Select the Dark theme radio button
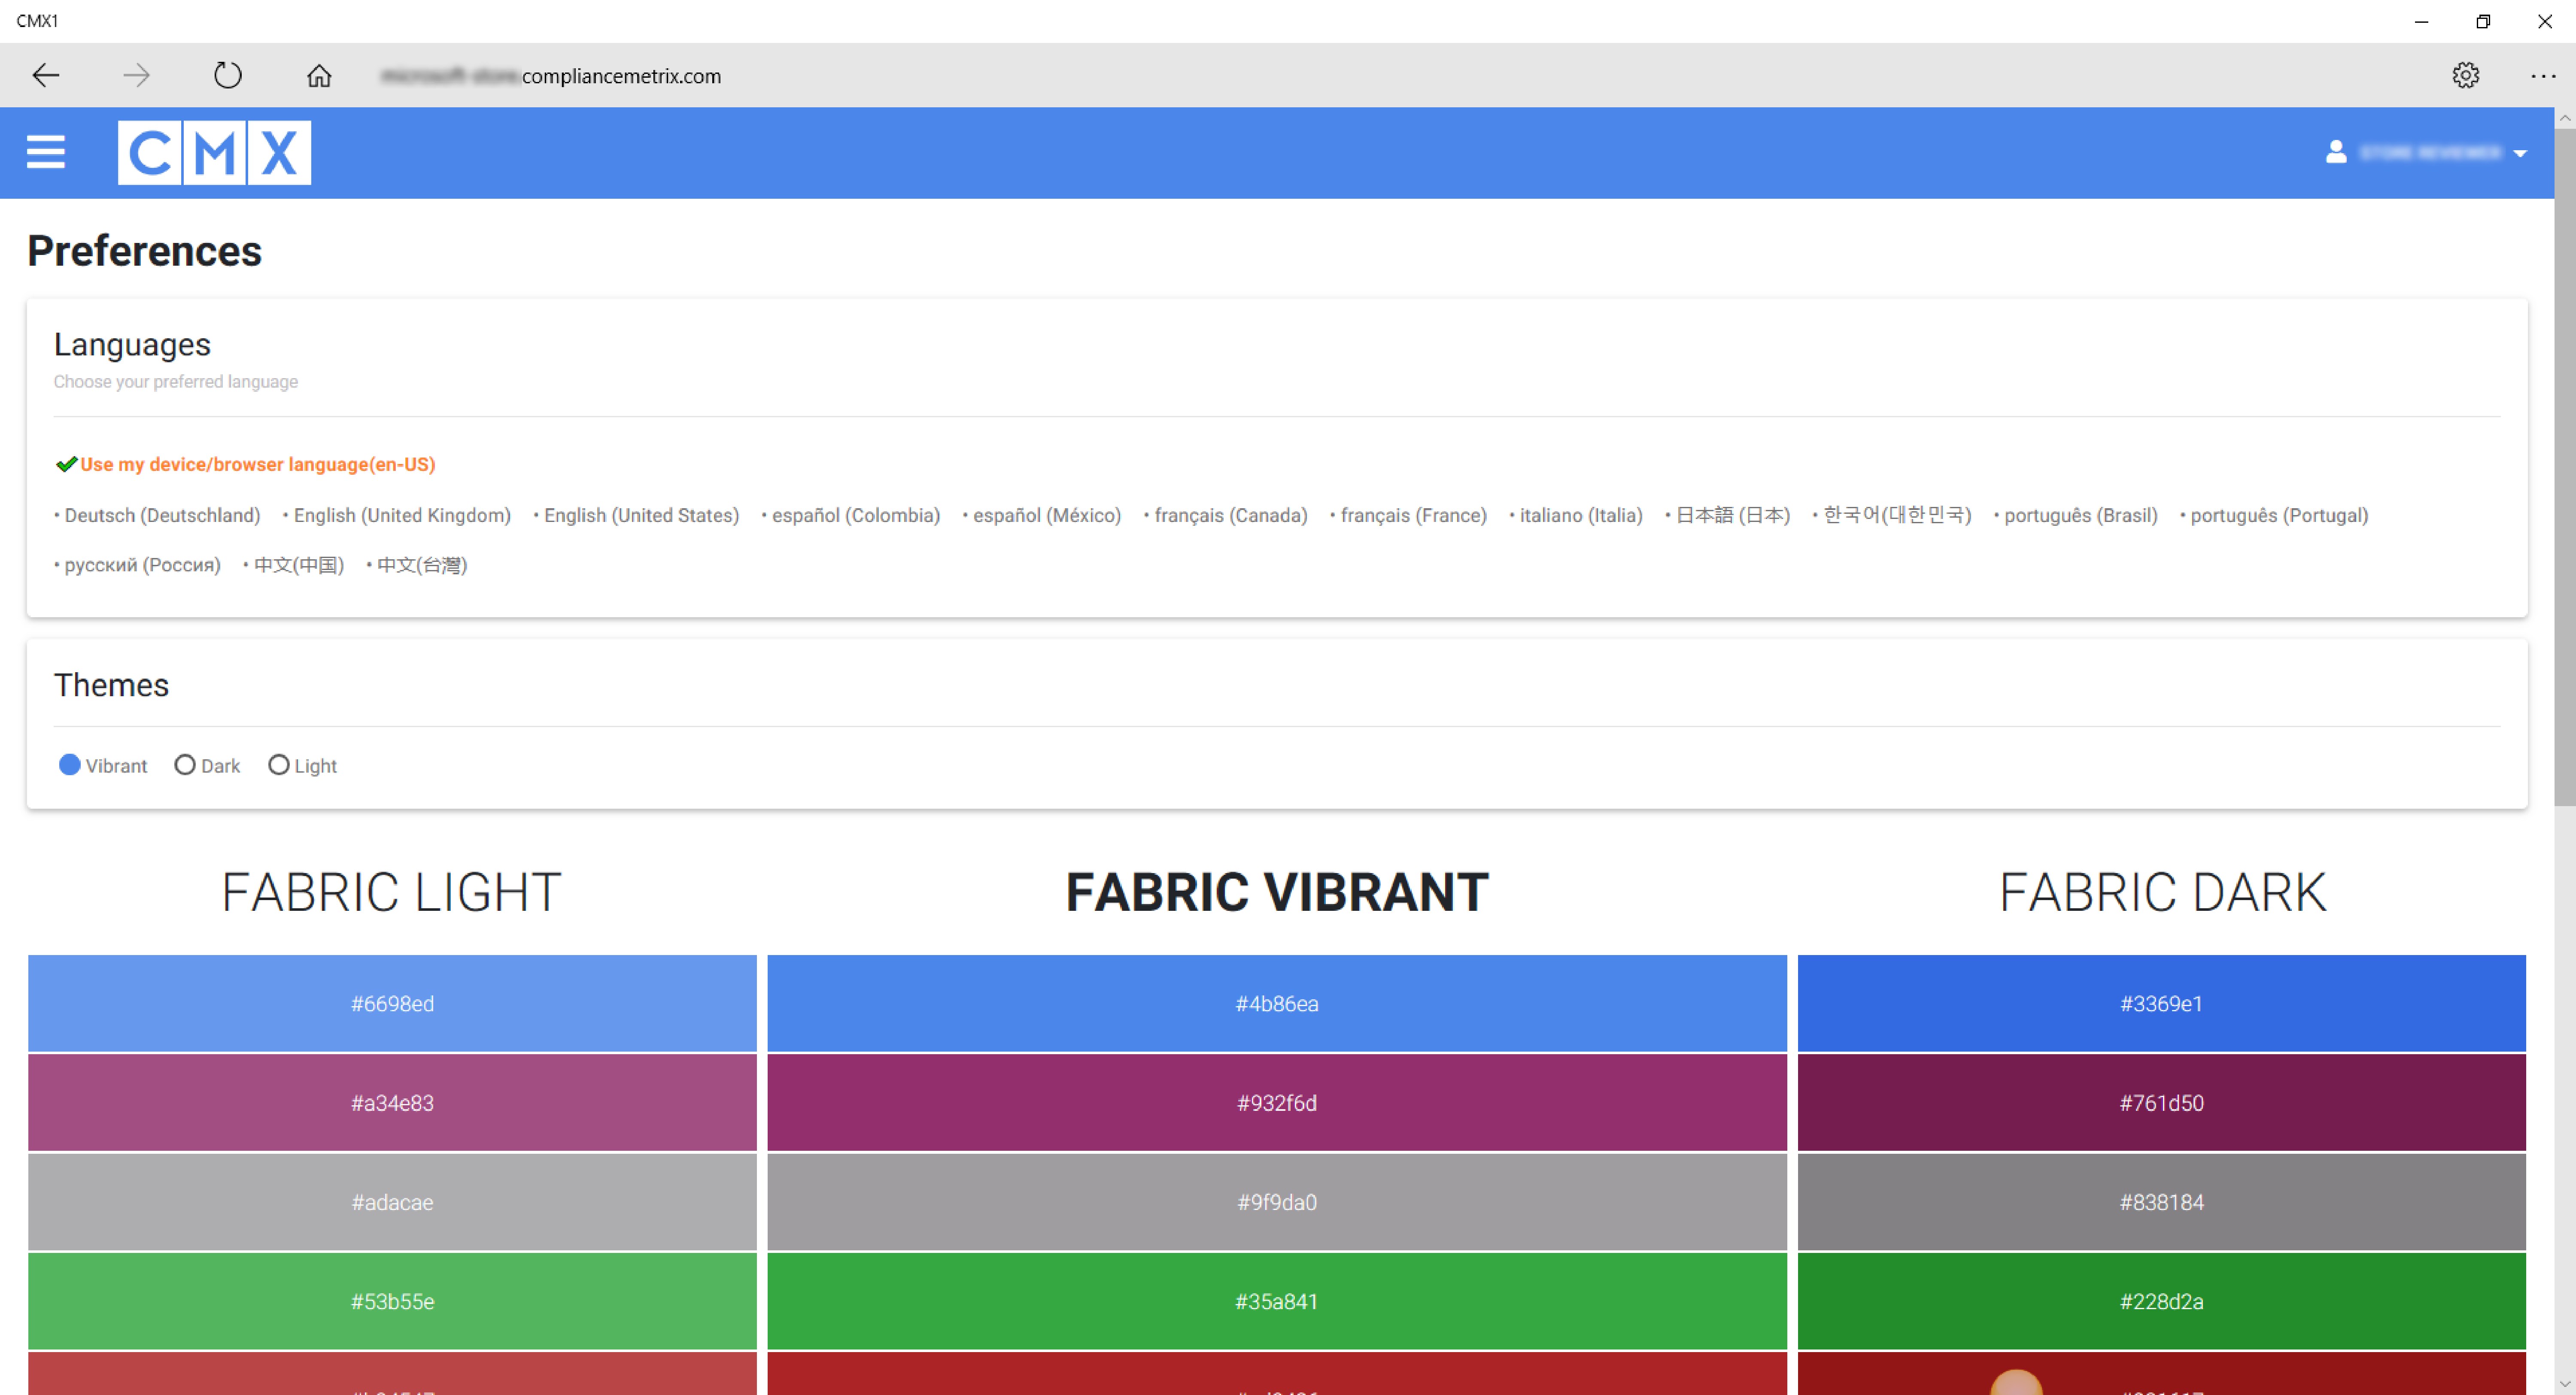The height and width of the screenshot is (1395, 2576). tap(185, 765)
